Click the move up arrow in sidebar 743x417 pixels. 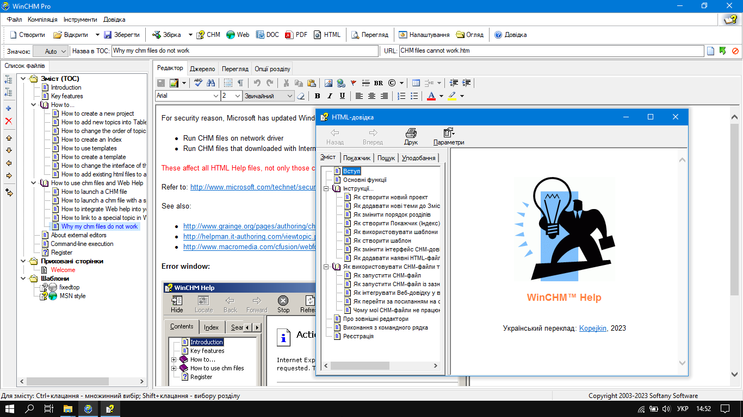point(8,138)
